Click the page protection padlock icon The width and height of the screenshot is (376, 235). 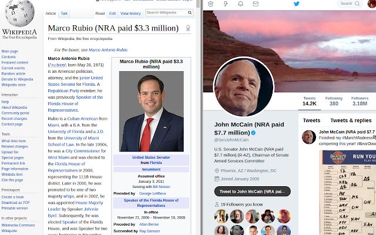tap(188, 28)
